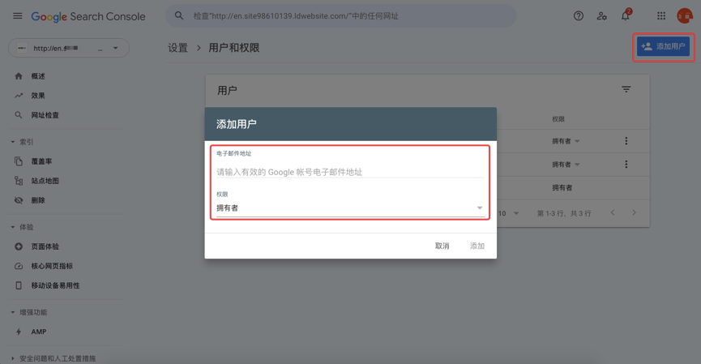Screen dimensions: 701x364
Task: Open the property selector dropdown
Action: point(69,49)
